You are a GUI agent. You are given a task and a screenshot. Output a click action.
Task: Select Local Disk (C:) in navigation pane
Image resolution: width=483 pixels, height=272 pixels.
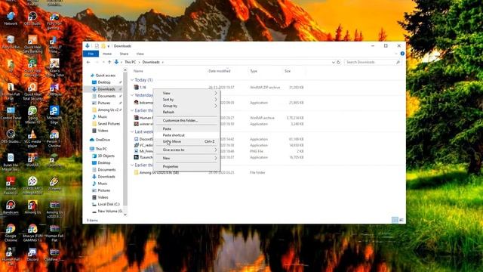109,205
